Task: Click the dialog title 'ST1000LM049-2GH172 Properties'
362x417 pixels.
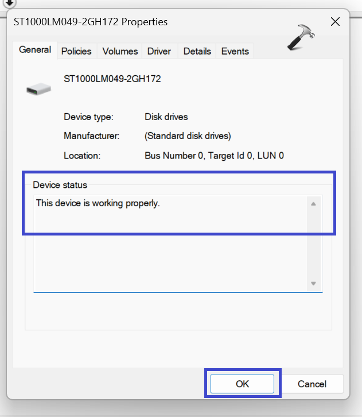Action: click(91, 22)
